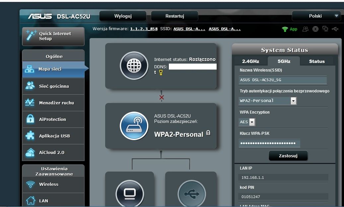Screen dimensions: 344x207
Task: Click the USB device icon in network map
Action: point(191,193)
